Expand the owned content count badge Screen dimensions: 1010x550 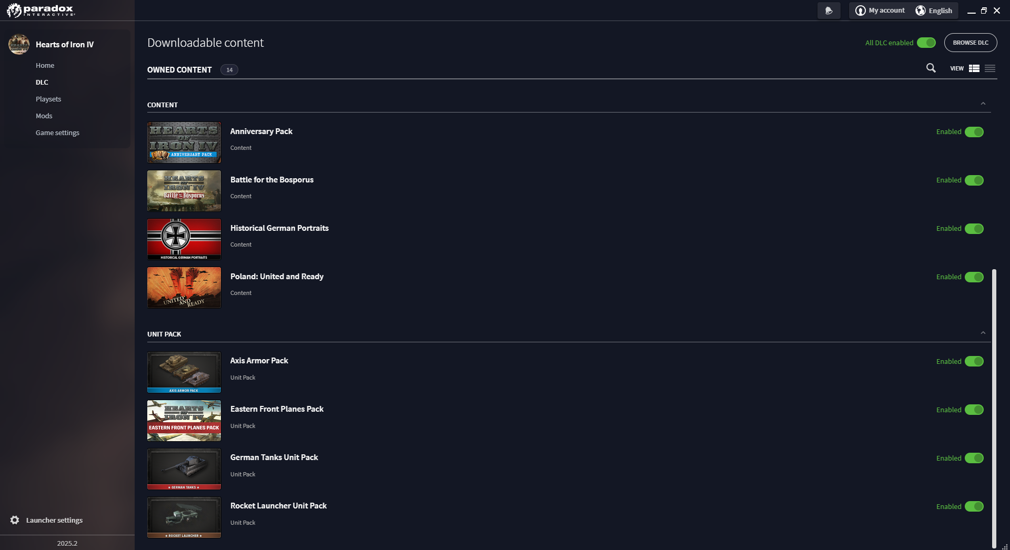click(229, 69)
